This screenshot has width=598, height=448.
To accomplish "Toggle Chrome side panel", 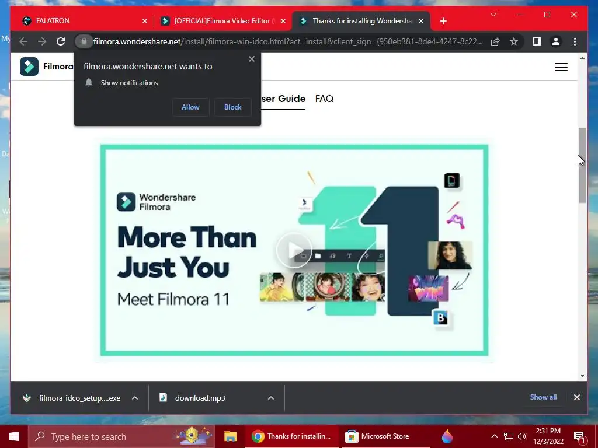I will 537,41.
